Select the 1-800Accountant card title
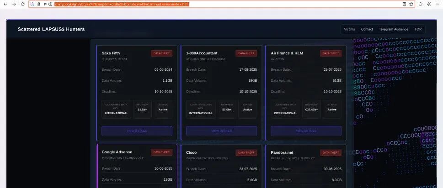Screen dimensions: 443x188 point(202,53)
